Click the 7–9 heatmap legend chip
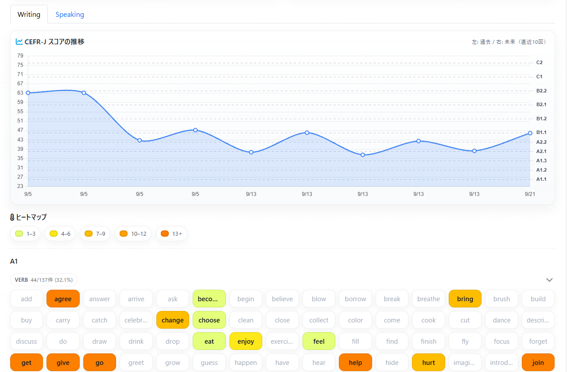 point(95,234)
